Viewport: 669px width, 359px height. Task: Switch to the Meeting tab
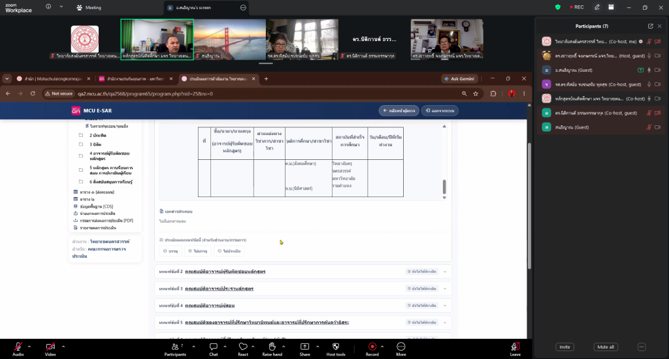89,8
